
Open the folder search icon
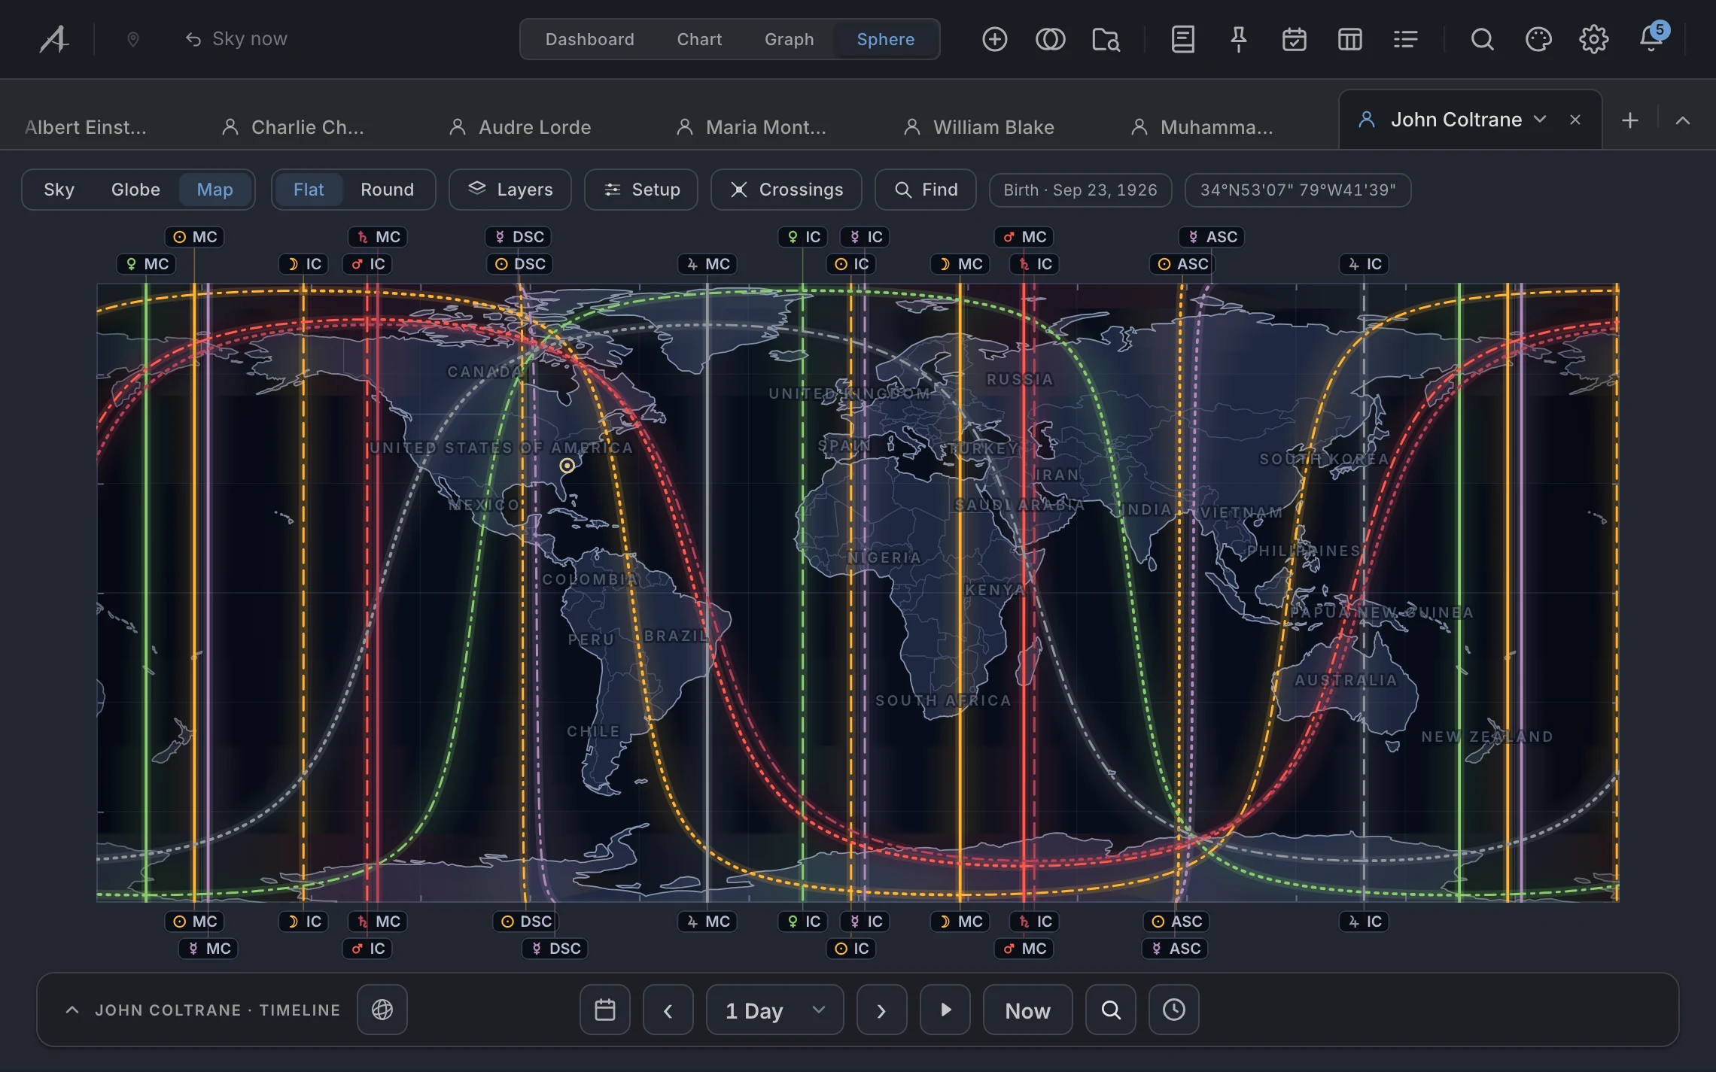tap(1106, 39)
